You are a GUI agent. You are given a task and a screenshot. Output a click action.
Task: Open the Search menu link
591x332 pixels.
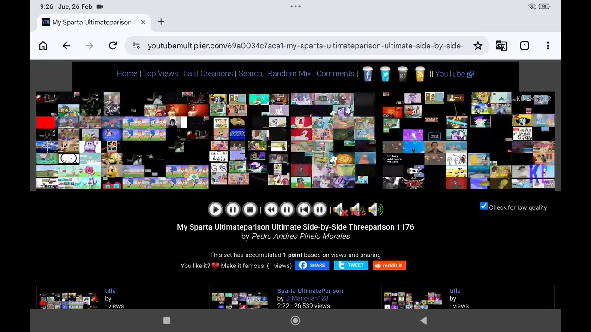coord(250,74)
